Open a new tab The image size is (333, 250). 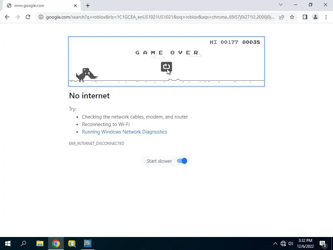(x=88, y=6)
